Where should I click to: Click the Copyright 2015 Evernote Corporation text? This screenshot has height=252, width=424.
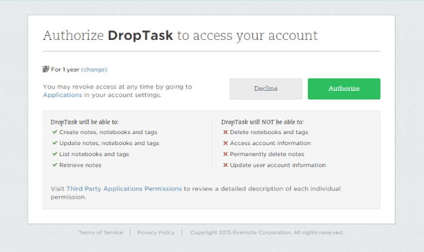coord(267,232)
